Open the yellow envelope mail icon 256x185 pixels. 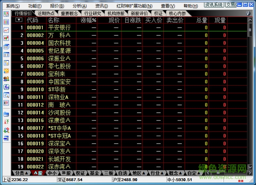[6, 71]
